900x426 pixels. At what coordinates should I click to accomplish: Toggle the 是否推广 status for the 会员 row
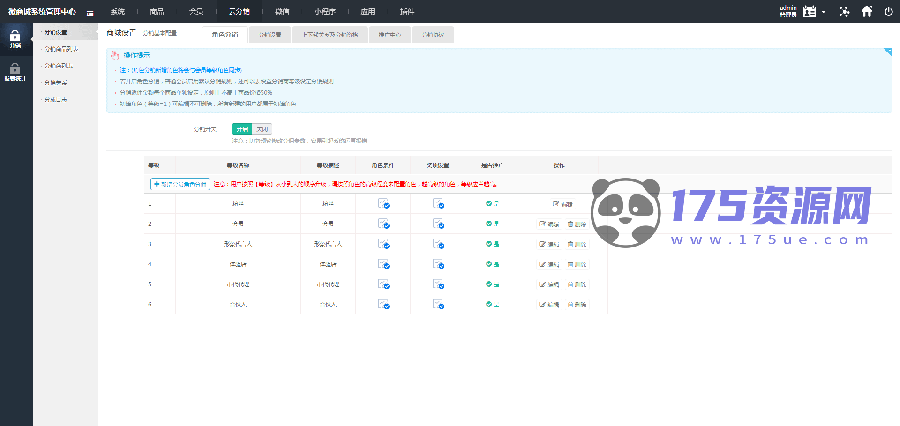coord(493,224)
